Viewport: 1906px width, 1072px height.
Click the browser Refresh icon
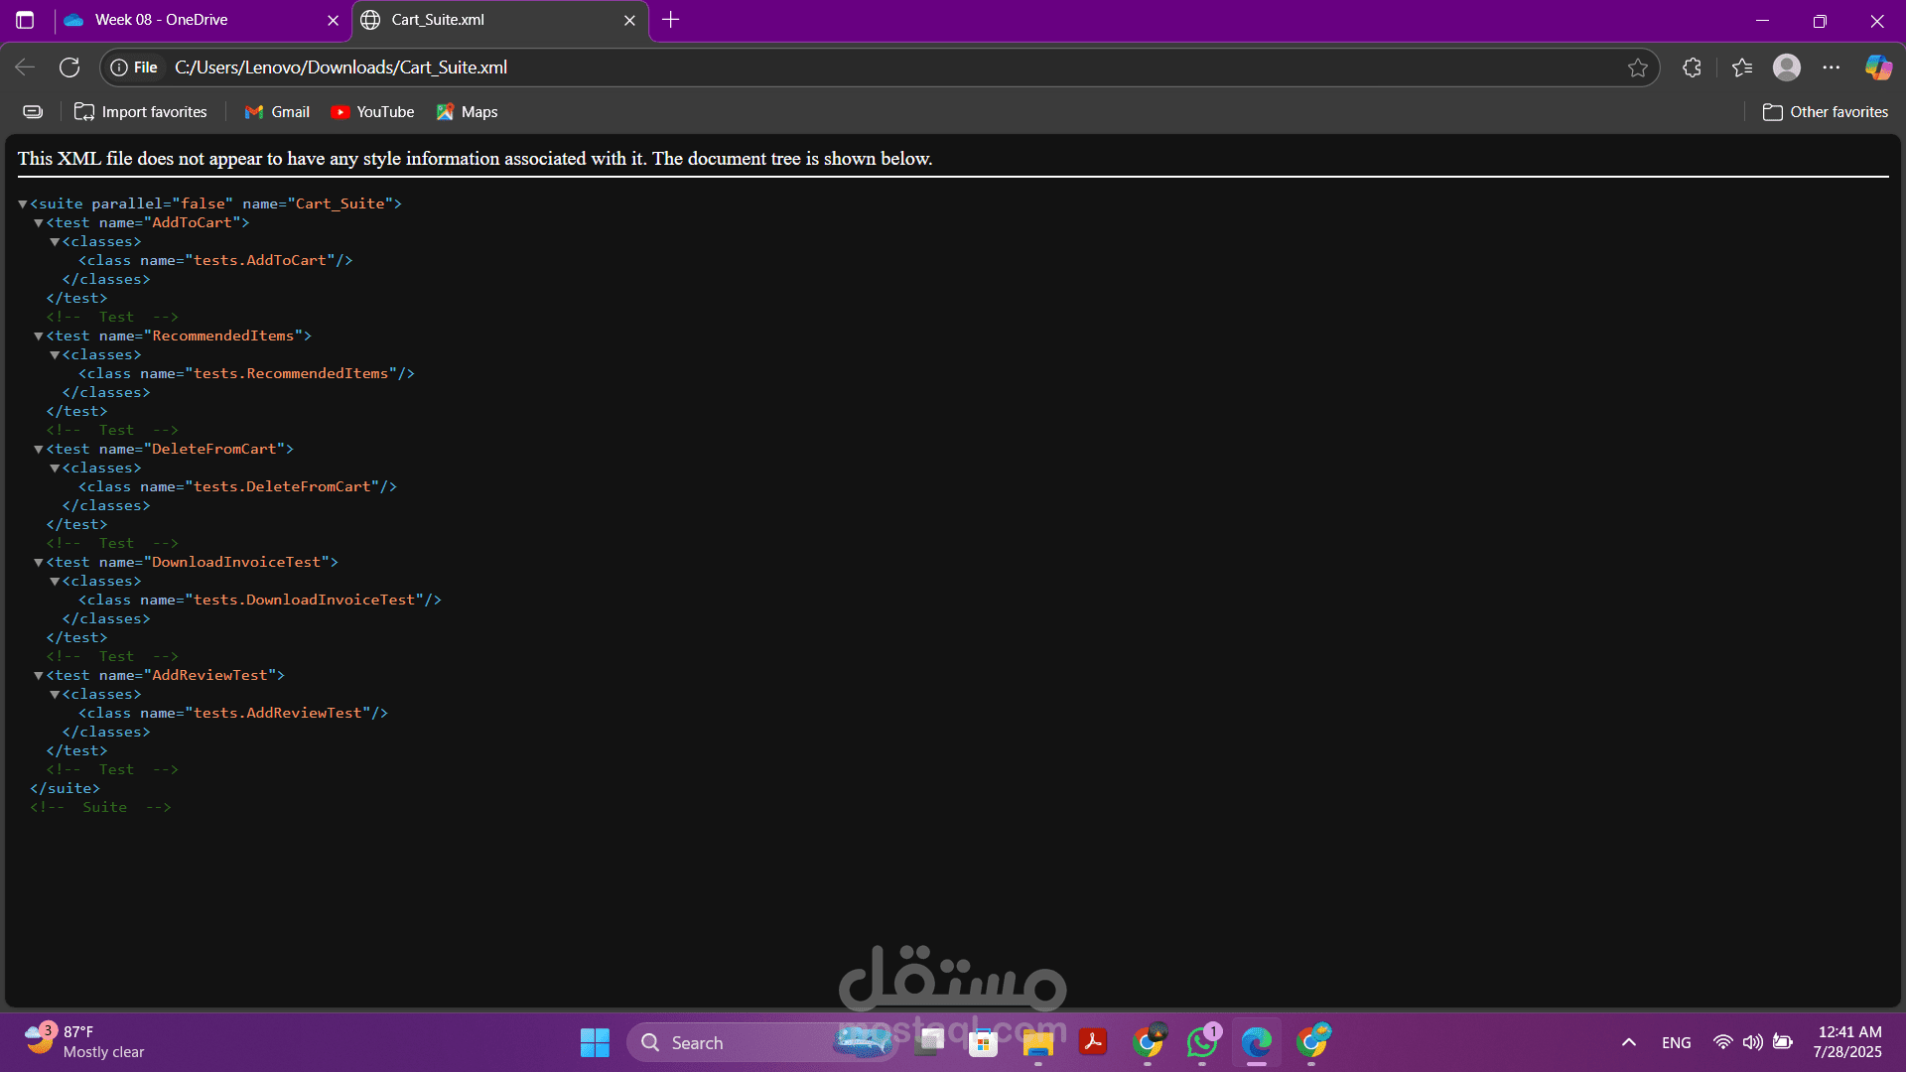69,67
